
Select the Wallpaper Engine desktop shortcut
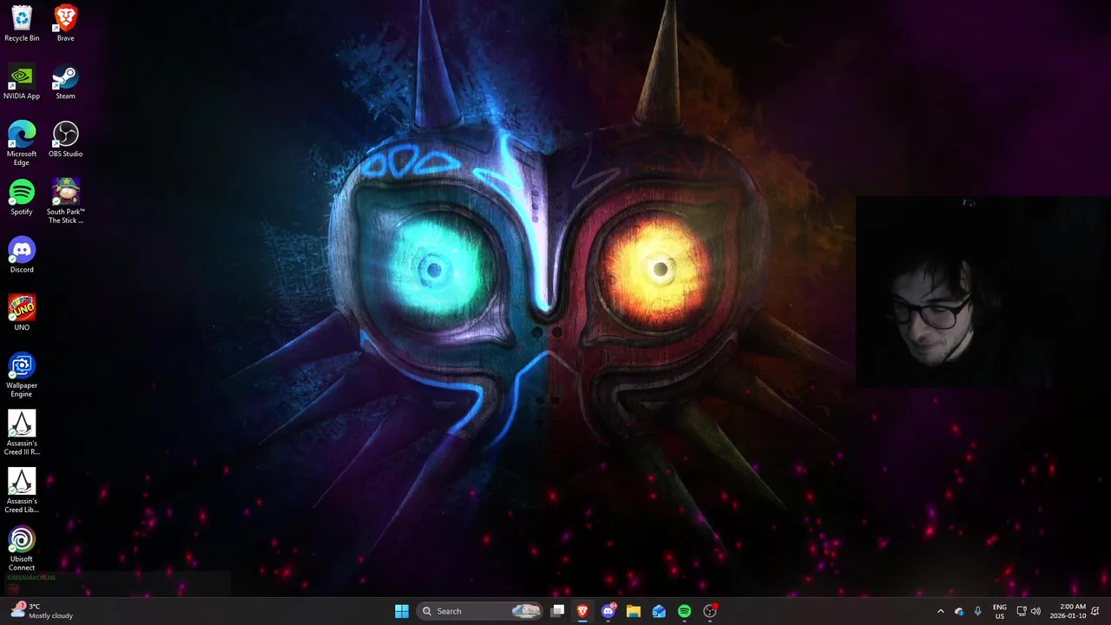[x=22, y=375]
